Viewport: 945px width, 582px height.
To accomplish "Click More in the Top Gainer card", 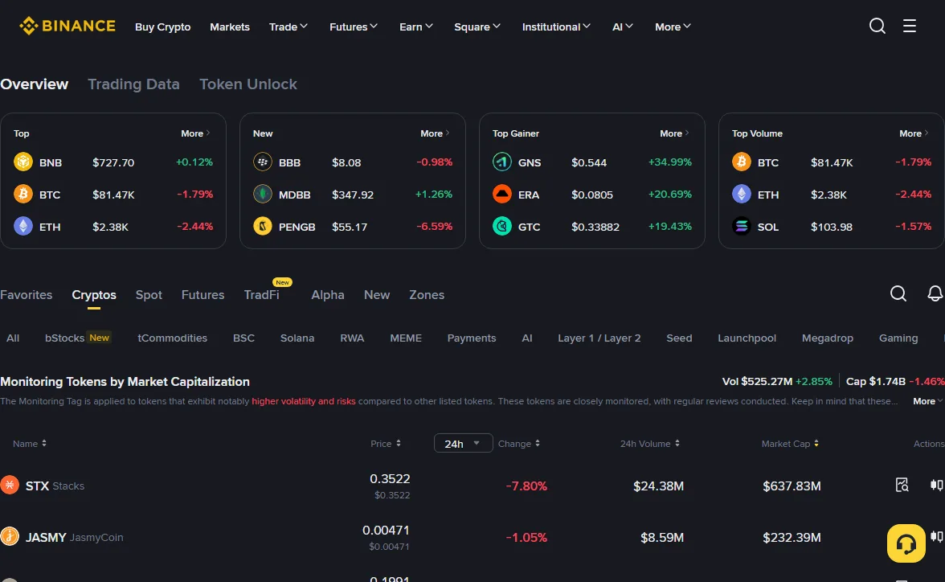I will click(674, 133).
